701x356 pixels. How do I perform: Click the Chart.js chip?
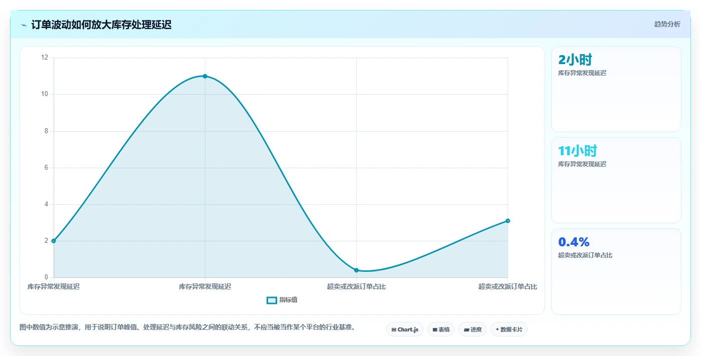coord(405,329)
